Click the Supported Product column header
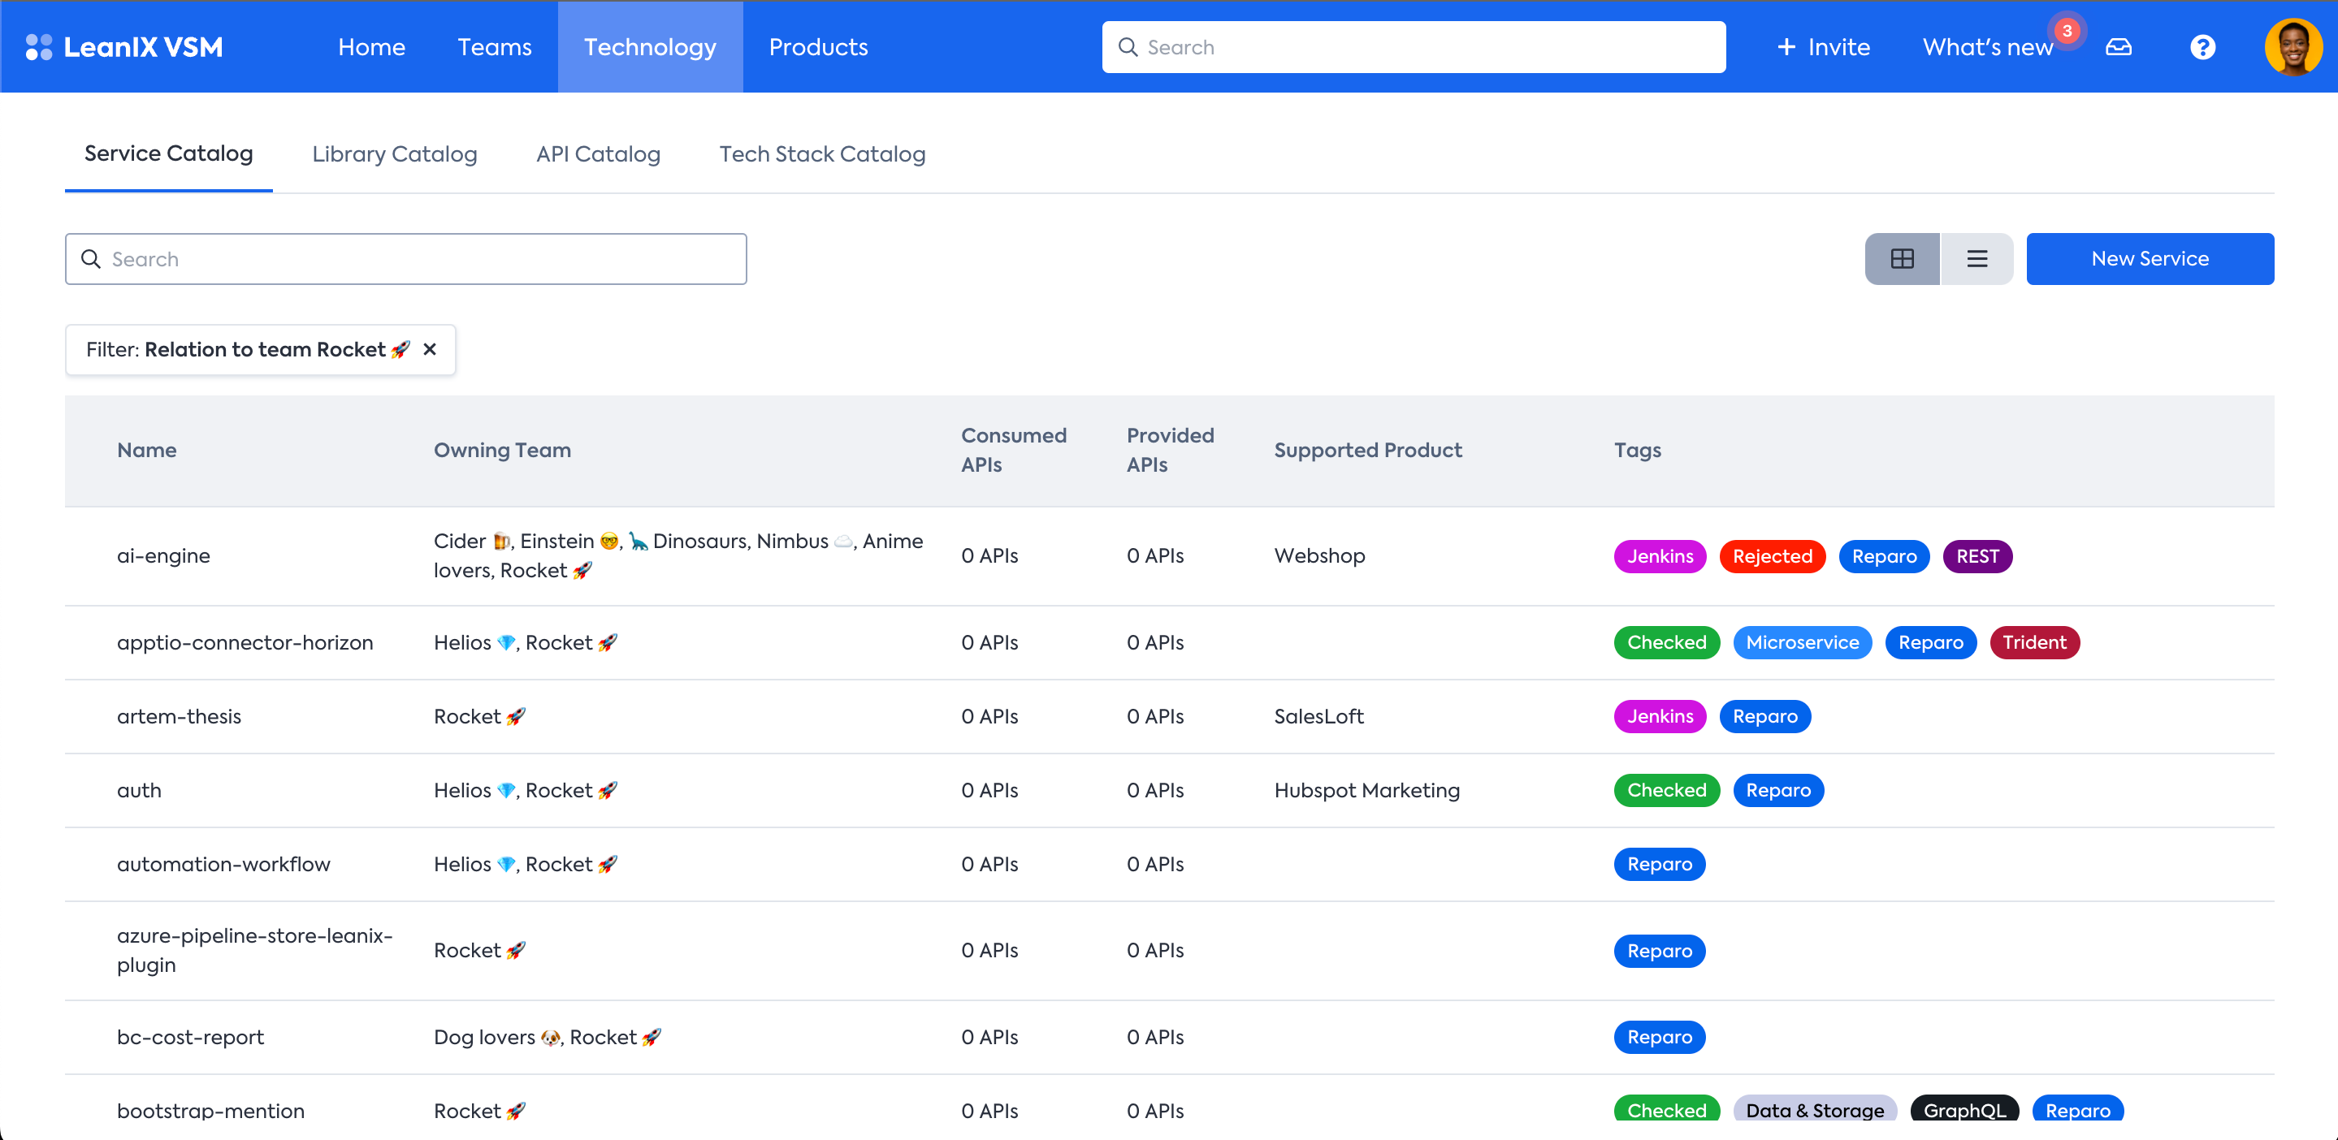 coord(1368,451)
